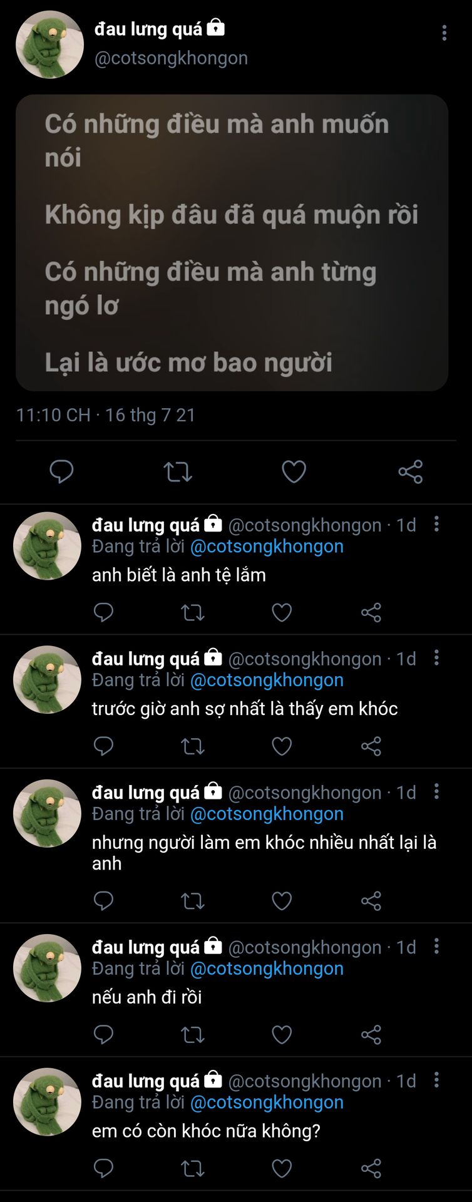Share the "trước giờ anh sợ nhất" reply
Viewport: 472px width, 1202px height.
pos(371,746)
